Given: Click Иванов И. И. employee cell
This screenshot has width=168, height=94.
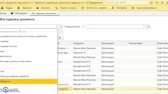Looking at the screenshot, I should point(80,53).
